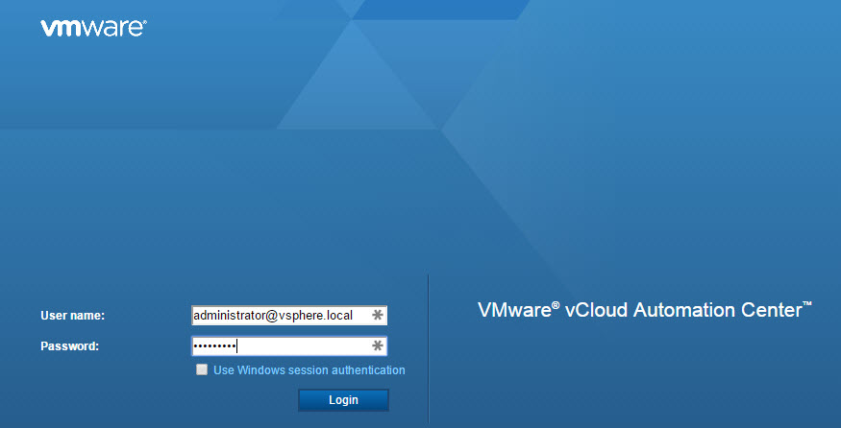Click the VMware logo in the corner
Image resolution: width=841 pixels, height=428 pixels.
tap(92, 28)
